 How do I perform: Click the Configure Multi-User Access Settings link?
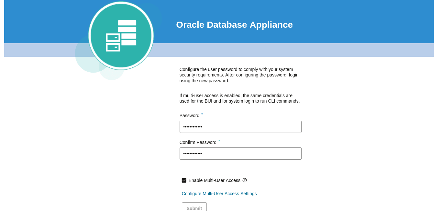point(219,194)
